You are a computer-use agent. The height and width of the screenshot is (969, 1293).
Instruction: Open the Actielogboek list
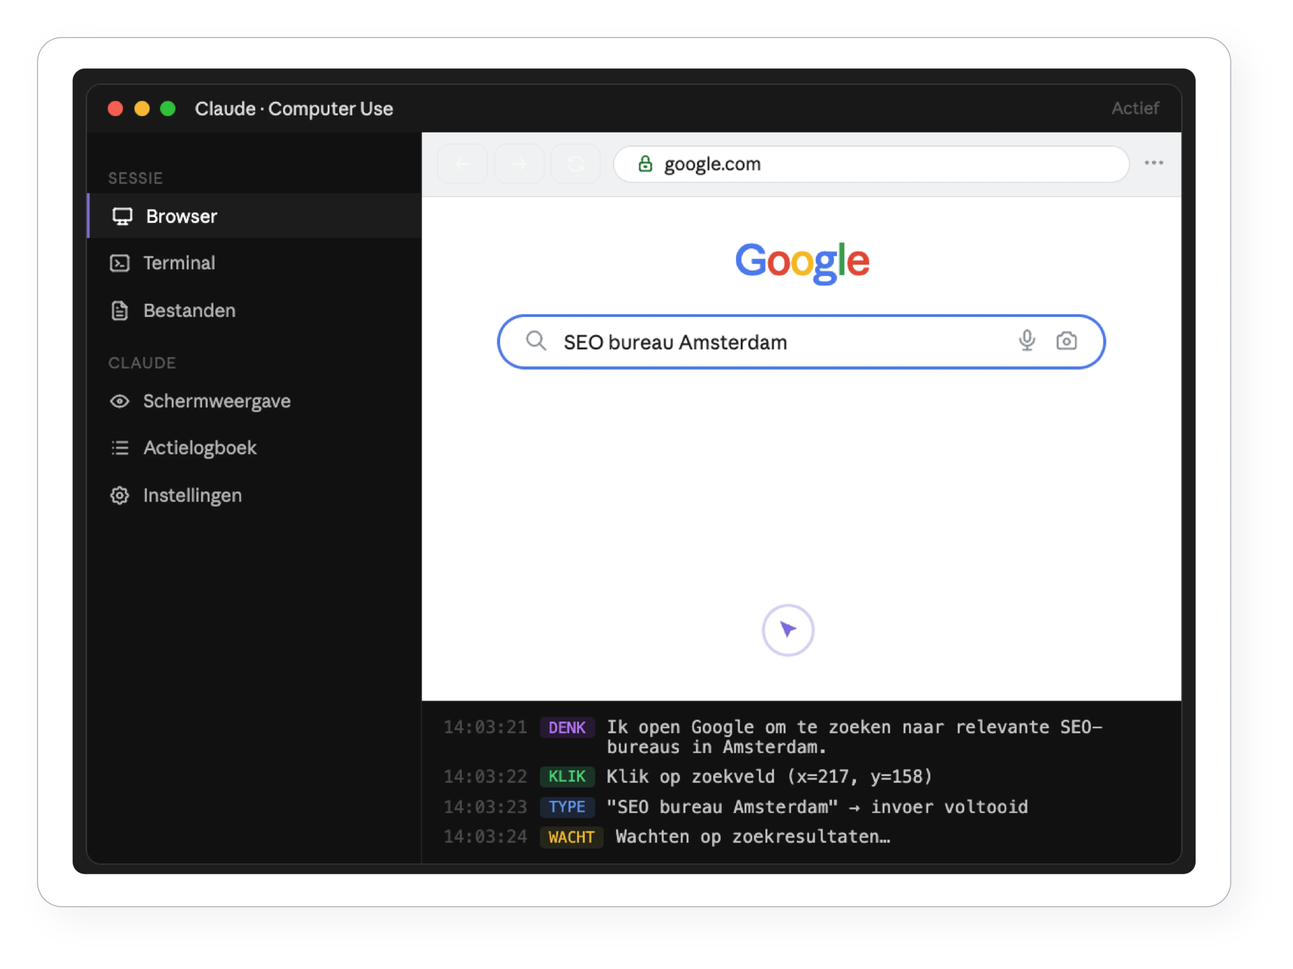254,448
